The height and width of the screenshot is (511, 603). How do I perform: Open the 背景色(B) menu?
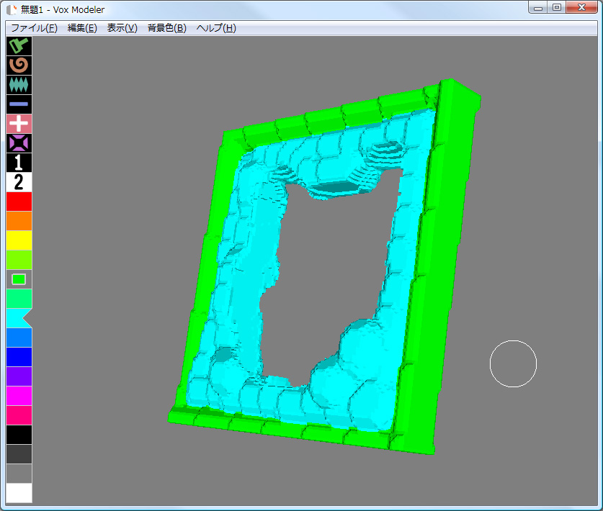167,28
